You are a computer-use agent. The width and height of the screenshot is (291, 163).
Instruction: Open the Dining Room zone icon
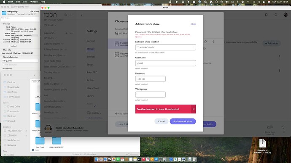pyautogui.click(x=270, y=127)
